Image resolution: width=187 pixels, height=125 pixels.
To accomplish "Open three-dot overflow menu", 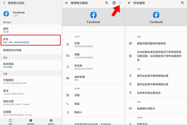I will pyautogui.click(x=120, y=3).
